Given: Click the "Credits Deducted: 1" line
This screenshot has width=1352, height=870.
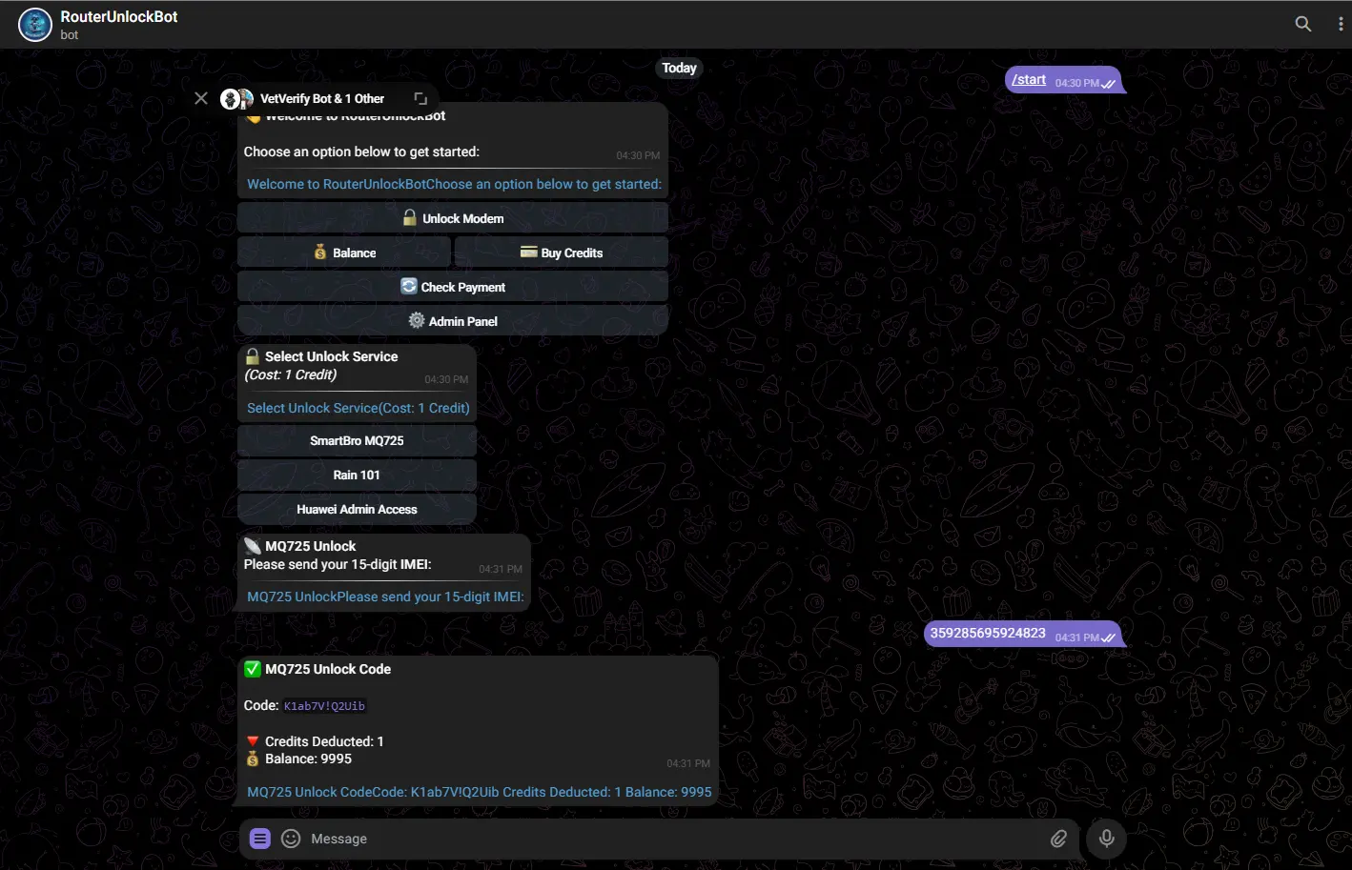Looking at the screenshot, I should tap(324, 741).
